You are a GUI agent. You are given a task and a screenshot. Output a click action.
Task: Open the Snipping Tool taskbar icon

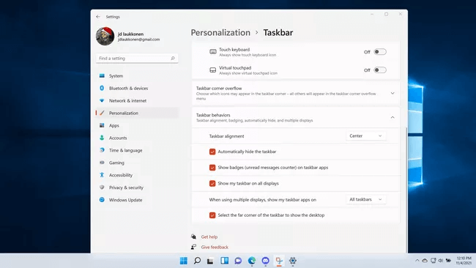279,261
